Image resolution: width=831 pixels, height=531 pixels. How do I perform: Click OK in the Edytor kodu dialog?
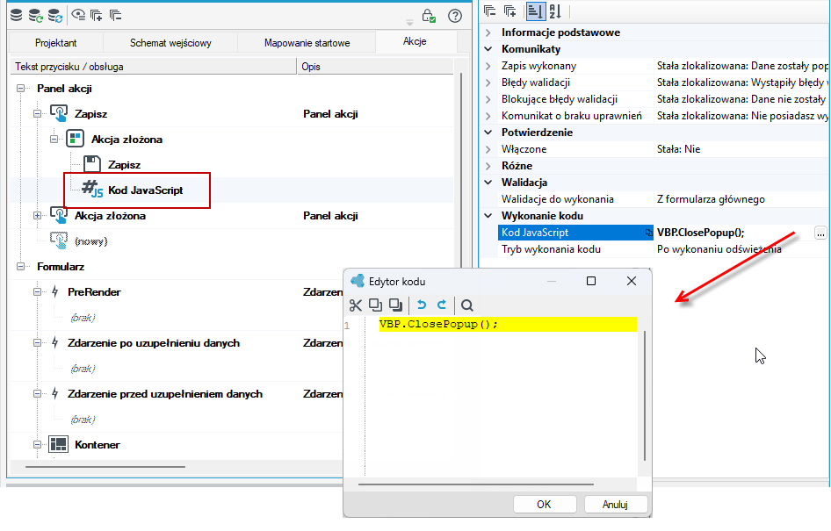click(x=545, y=504)
